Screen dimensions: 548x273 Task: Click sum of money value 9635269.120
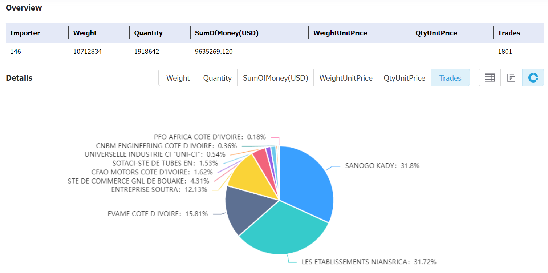pos(214,52)
